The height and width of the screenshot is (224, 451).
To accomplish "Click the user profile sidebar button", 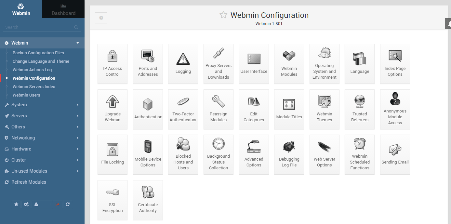I will 41,204.
